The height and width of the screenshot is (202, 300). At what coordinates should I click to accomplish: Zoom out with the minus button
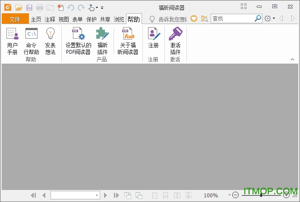pos(236,195)
